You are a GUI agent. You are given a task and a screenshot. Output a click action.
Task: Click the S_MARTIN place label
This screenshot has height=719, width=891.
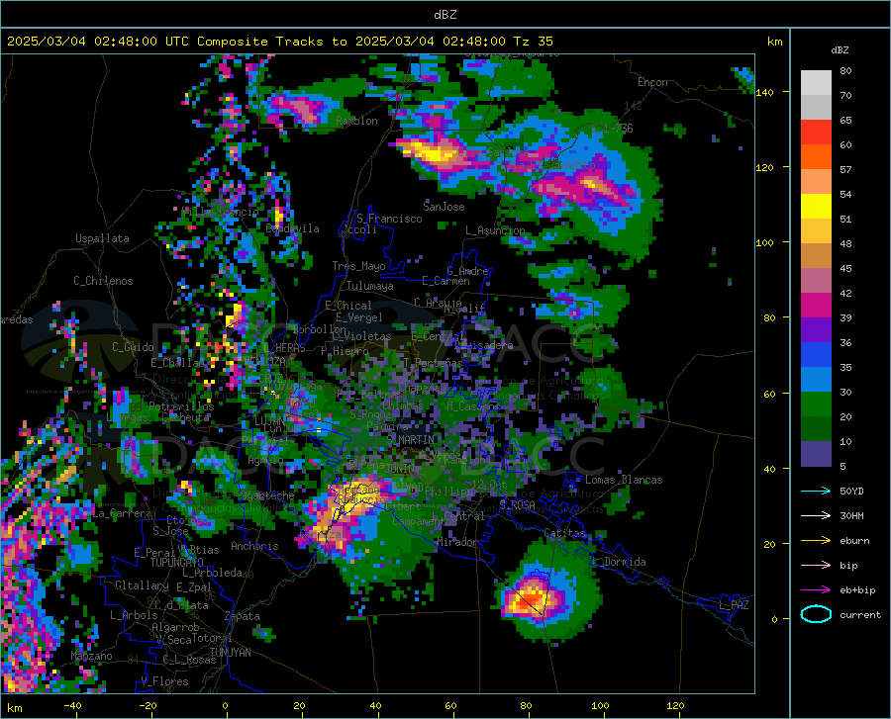point(411,439)
